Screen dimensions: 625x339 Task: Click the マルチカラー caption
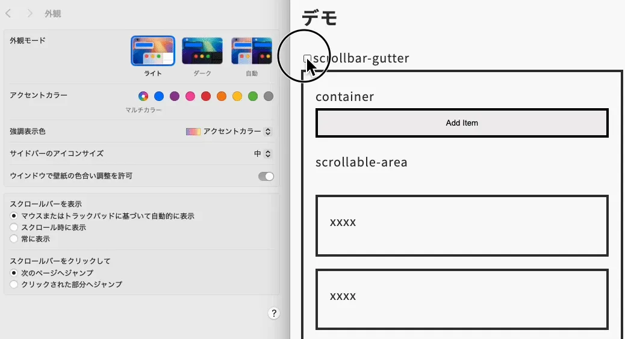pos(143,110)
